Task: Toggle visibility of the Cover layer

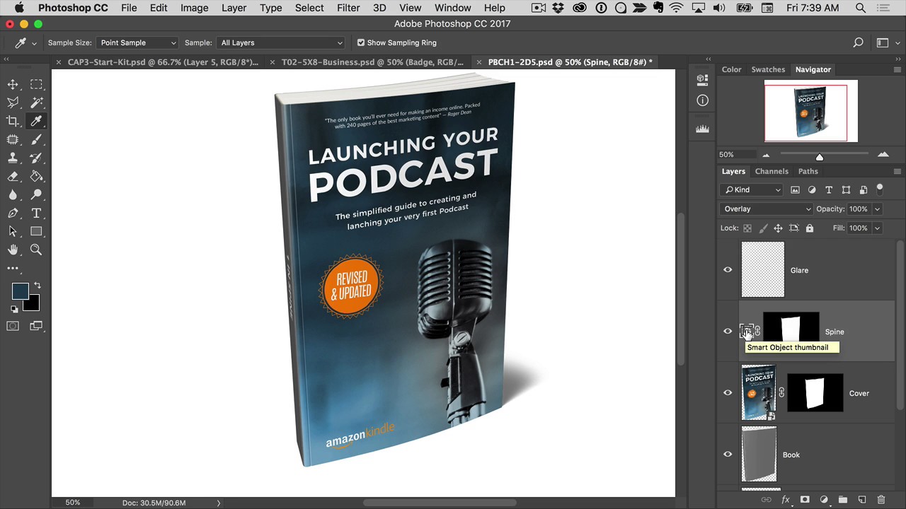Action: click(728, 393)
